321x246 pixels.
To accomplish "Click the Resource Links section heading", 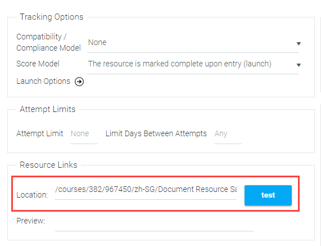I will tap(48, 165).
